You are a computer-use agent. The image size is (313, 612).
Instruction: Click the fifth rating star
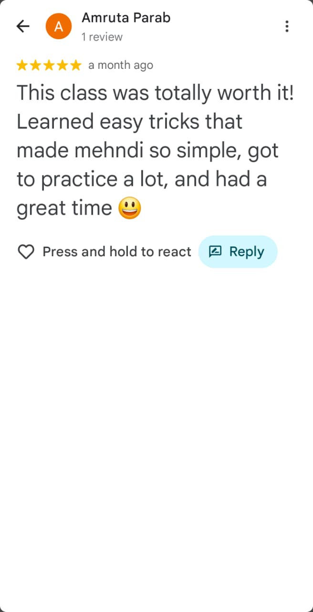(76, 66)
